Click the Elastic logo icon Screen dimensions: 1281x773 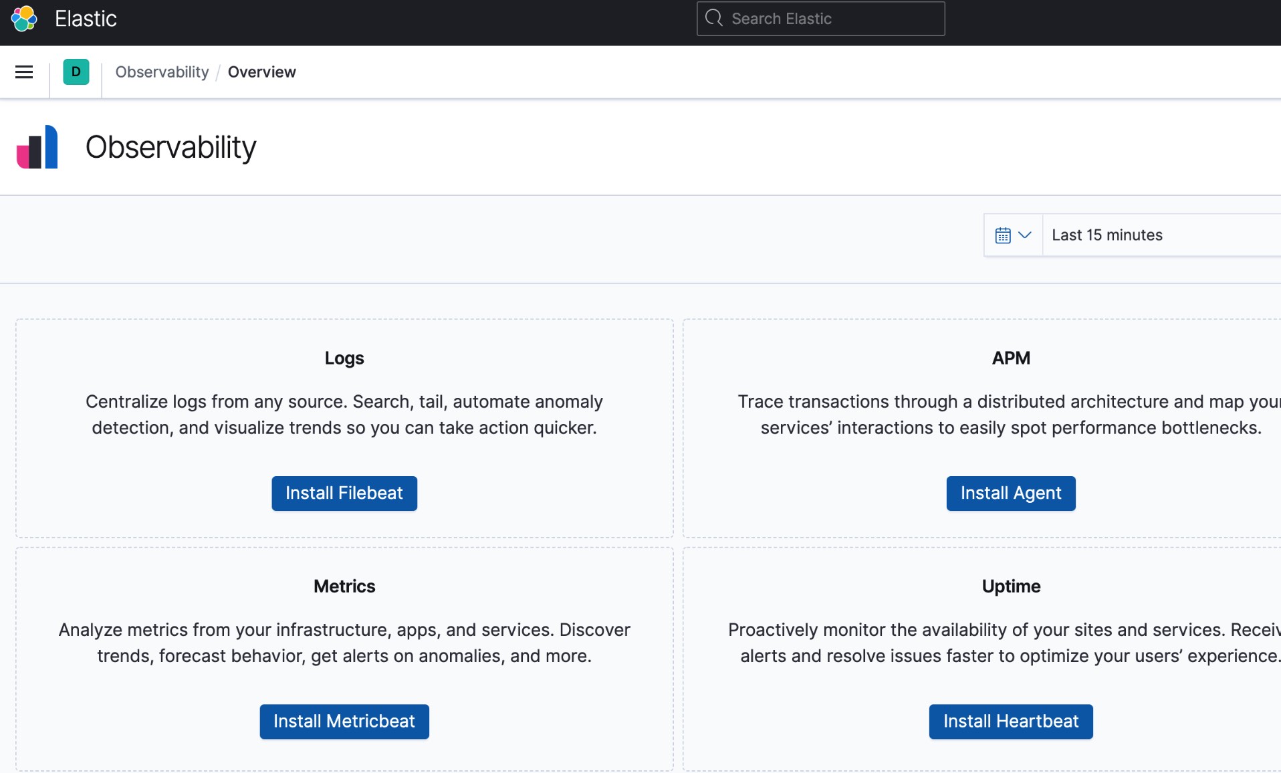click(24, 19)
